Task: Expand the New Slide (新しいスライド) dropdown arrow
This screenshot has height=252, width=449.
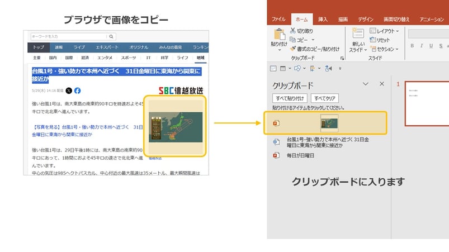Action: [365, 50]
